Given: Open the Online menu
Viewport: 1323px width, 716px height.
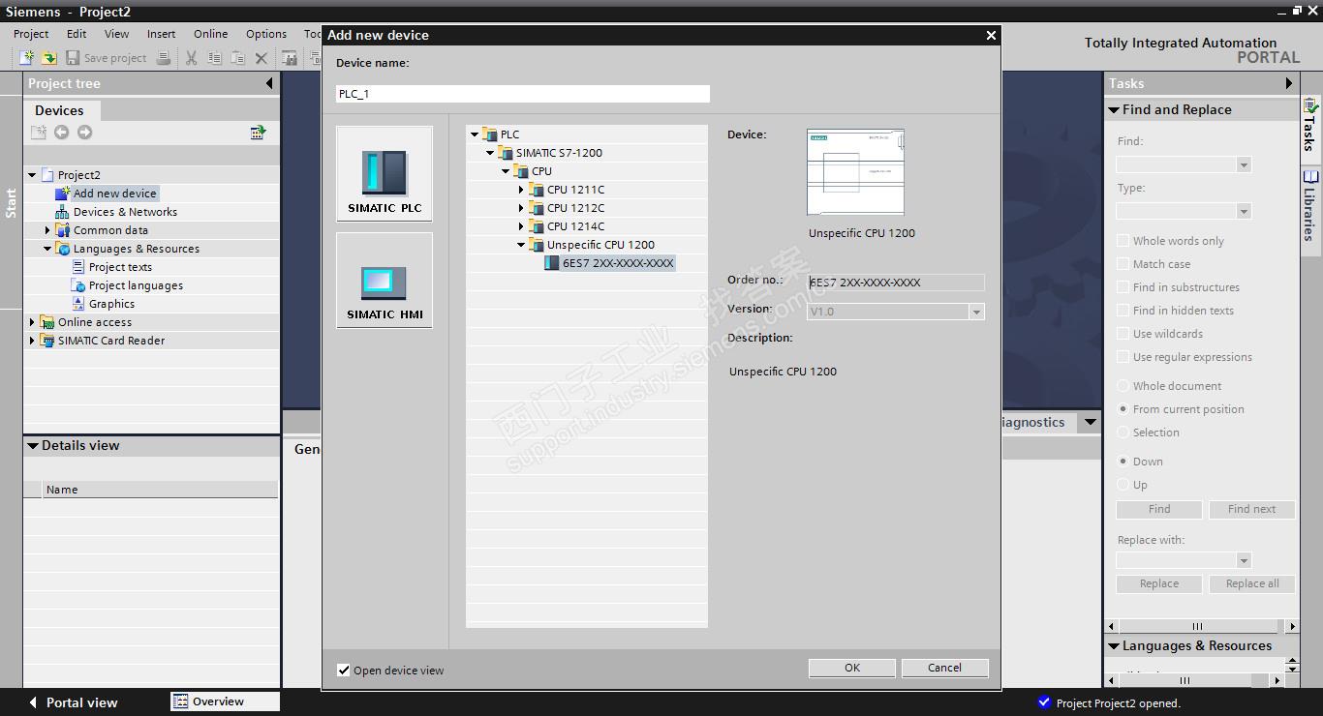Looking at the screenshot, I should point(210,34).
